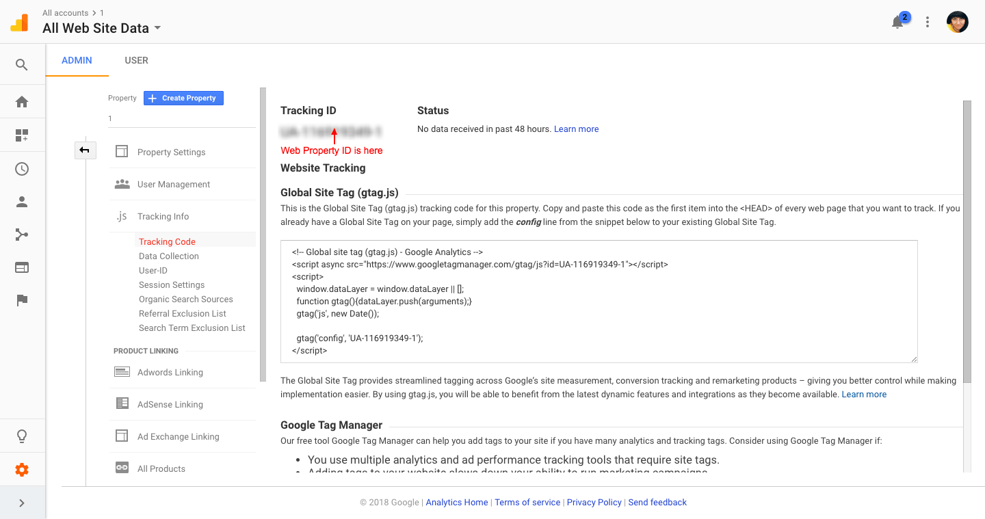This screenshot has width=985, height=519.
Task: Open the Audience reports icon
Action: pyautogui.click(x=23, y=201)
